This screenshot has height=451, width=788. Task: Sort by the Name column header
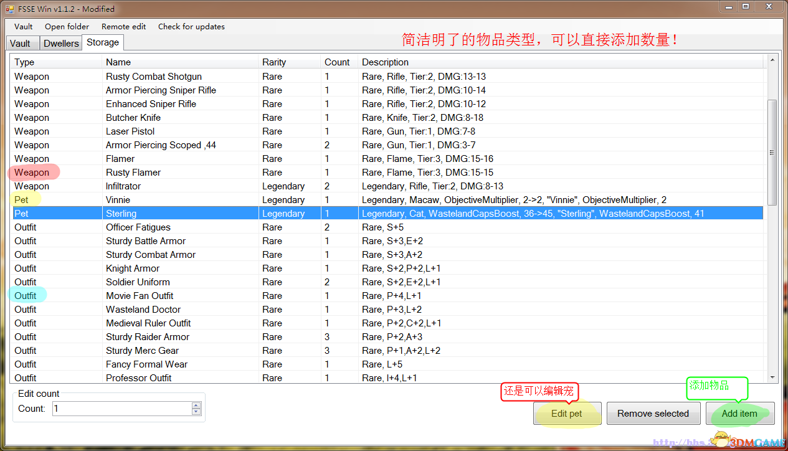point(180,62)
